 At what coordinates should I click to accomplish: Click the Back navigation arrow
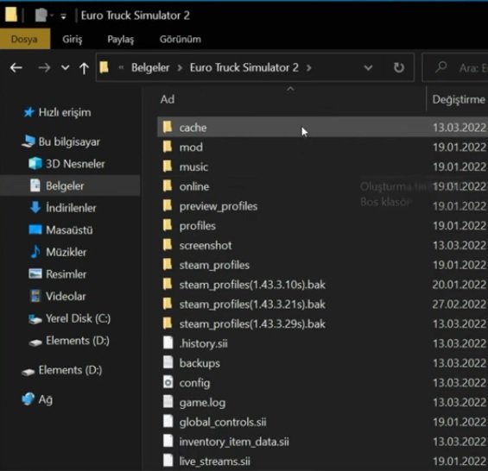(x=16, y=67)
